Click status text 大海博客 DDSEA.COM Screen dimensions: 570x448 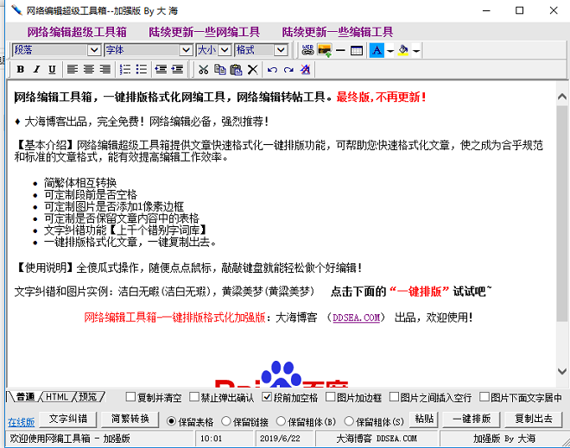[377, 439]
